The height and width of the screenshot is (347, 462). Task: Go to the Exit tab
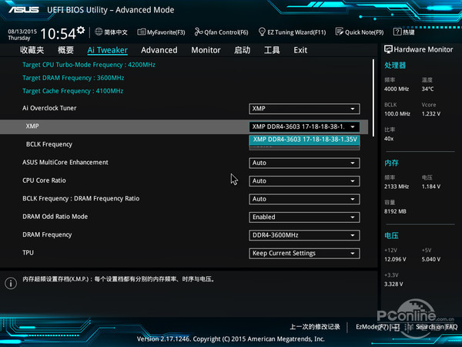300,50
